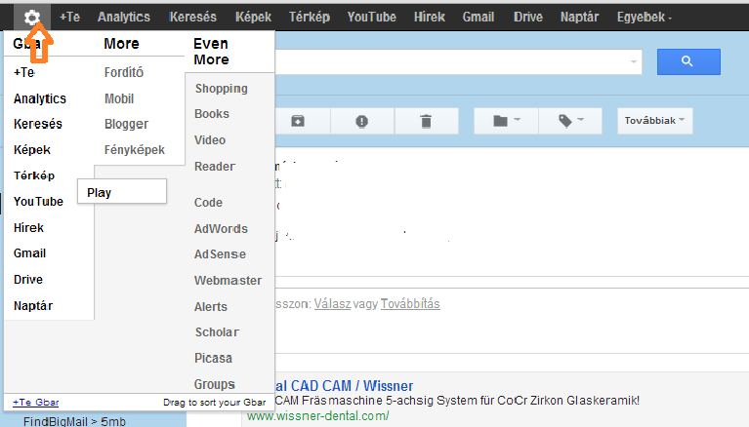Choose Books under Even More
Viewport: 749px width, 427px height.
[212, 114]
